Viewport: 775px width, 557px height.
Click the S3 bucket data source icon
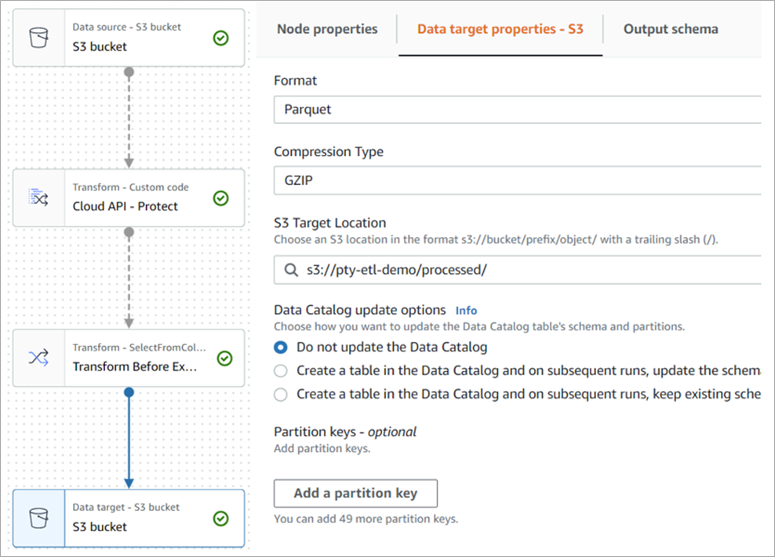38,38
